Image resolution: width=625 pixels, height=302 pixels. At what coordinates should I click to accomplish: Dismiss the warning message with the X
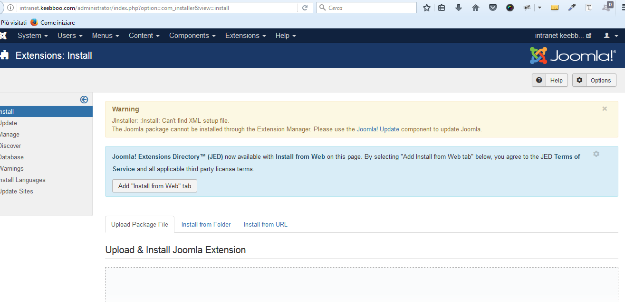tap(605, 109)
